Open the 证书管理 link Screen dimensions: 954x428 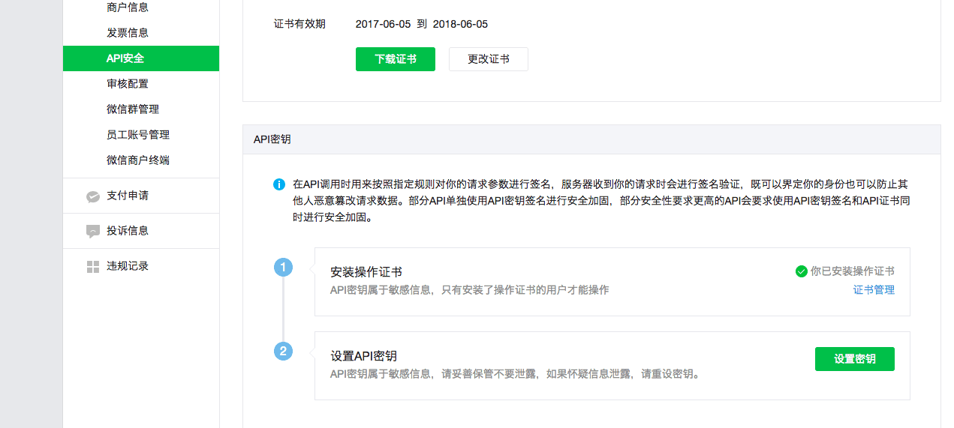click(874, 290)
